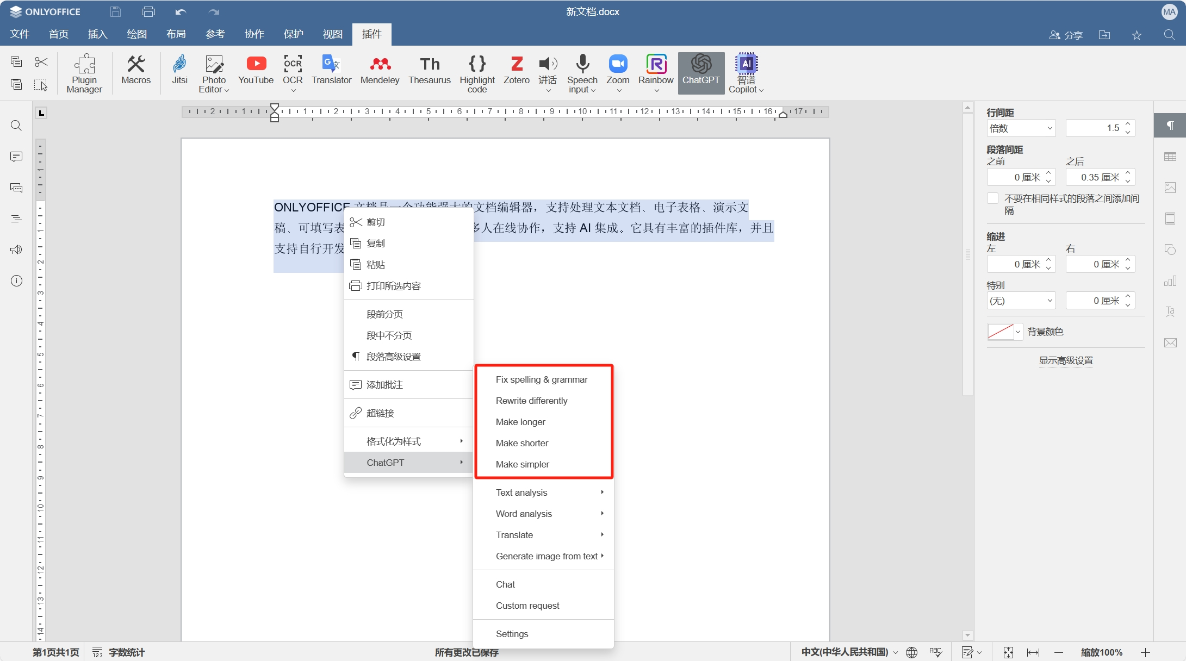The image size is (1186, 661).
Task: Open the track changes status bar dropdown
Action: coord(972,652)
